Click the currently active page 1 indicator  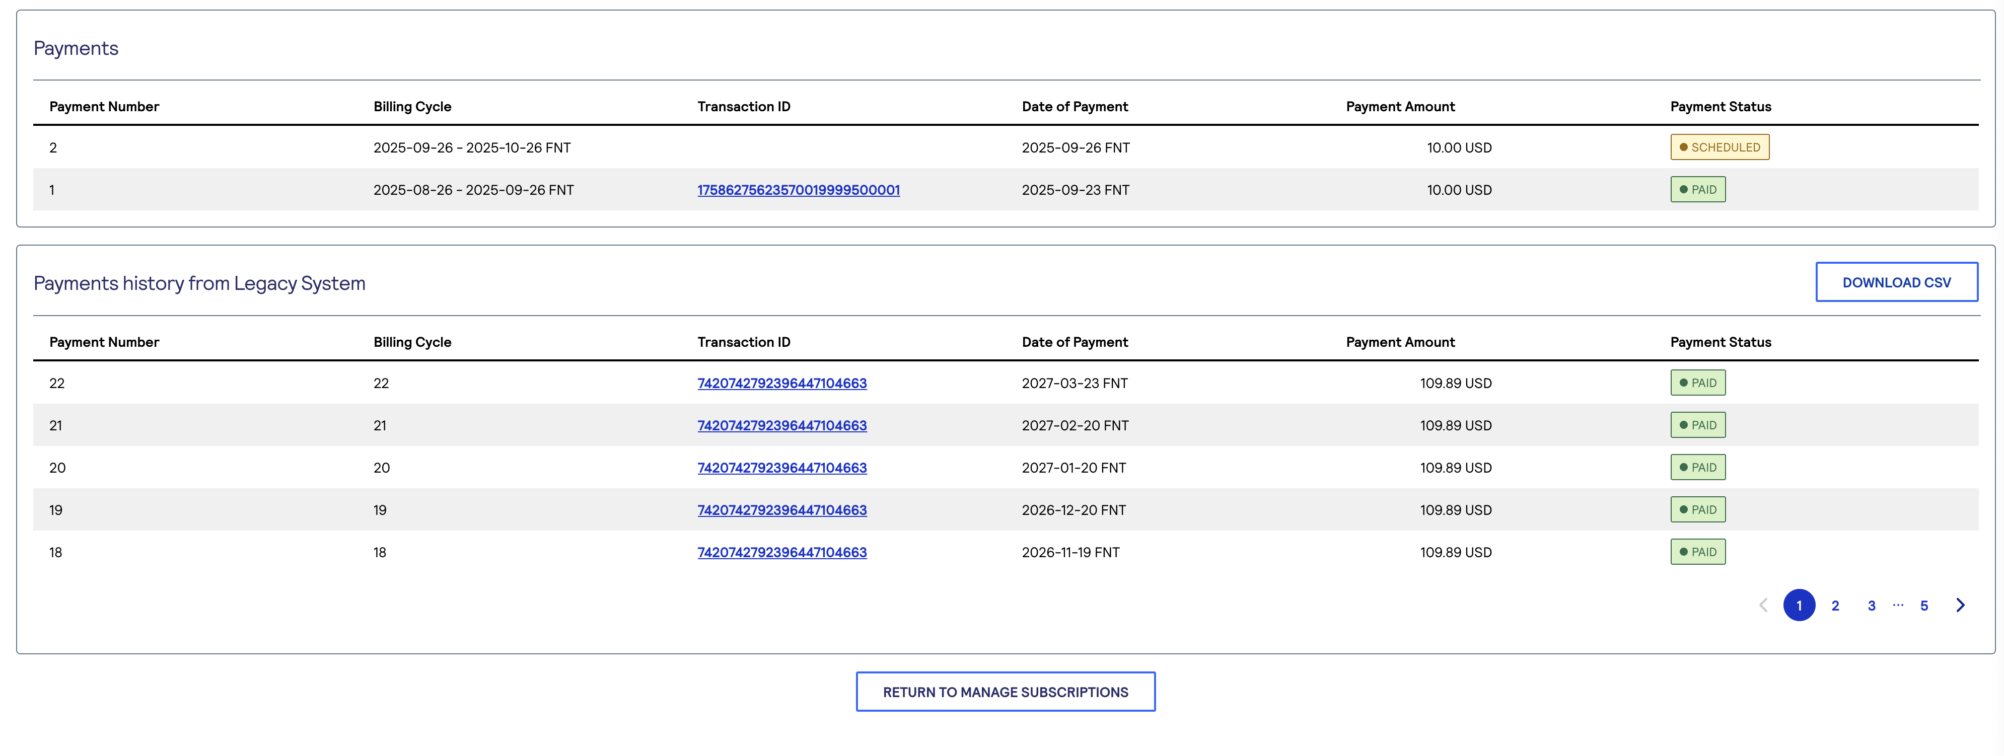1800,604
